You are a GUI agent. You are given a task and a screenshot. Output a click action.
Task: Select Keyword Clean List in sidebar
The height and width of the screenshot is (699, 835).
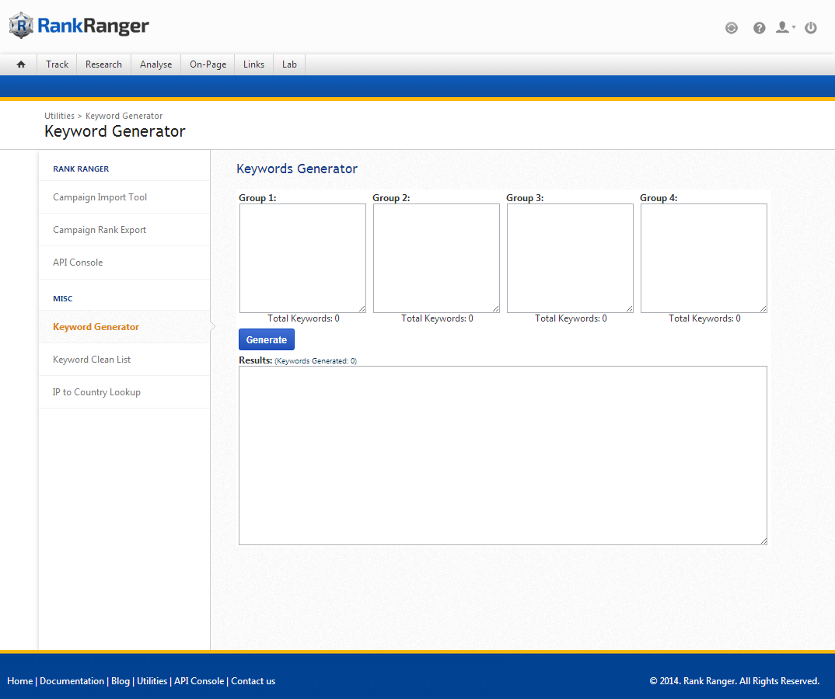pyautogui.click(x=92, y=360)
